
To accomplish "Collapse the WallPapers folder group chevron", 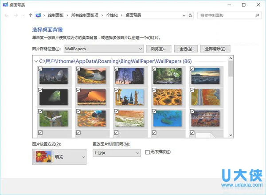I will (36, 61).
